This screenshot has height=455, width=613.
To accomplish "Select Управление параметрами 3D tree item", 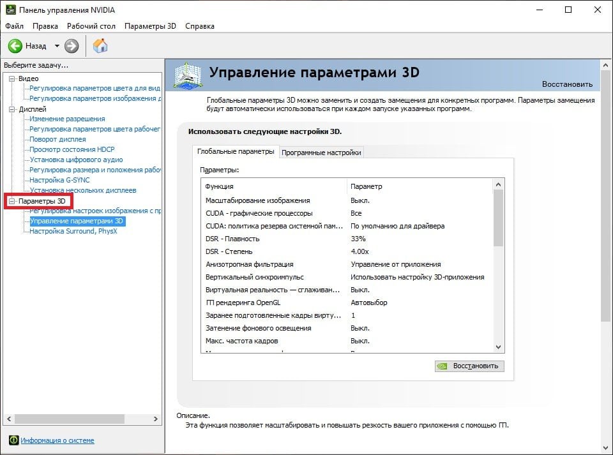I will click(77, 221).
